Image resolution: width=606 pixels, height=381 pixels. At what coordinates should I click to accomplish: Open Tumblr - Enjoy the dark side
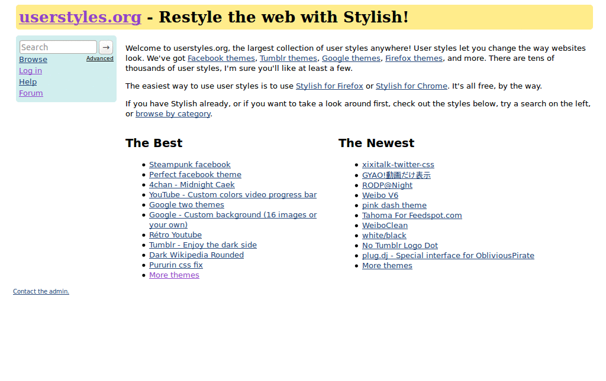(x=203, y=245)
